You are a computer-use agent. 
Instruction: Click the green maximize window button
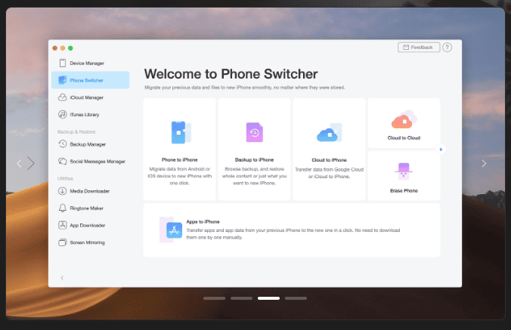pyautogui.click(x=70, y=48)
